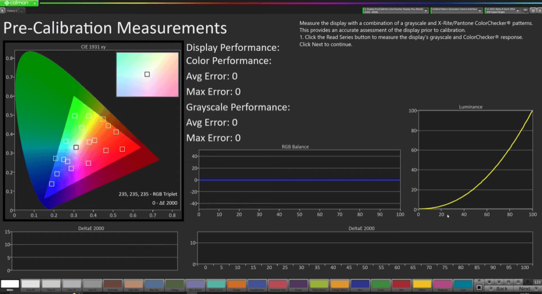Select the Gray 80 patch
The image size is (542, 294).
(x=30, y=285)
